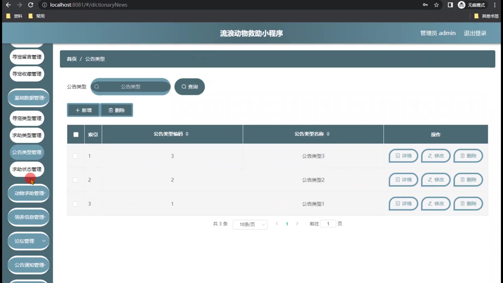Check the row with 公告类型3
Screen dimensions: 503x283
pos(75,156)
